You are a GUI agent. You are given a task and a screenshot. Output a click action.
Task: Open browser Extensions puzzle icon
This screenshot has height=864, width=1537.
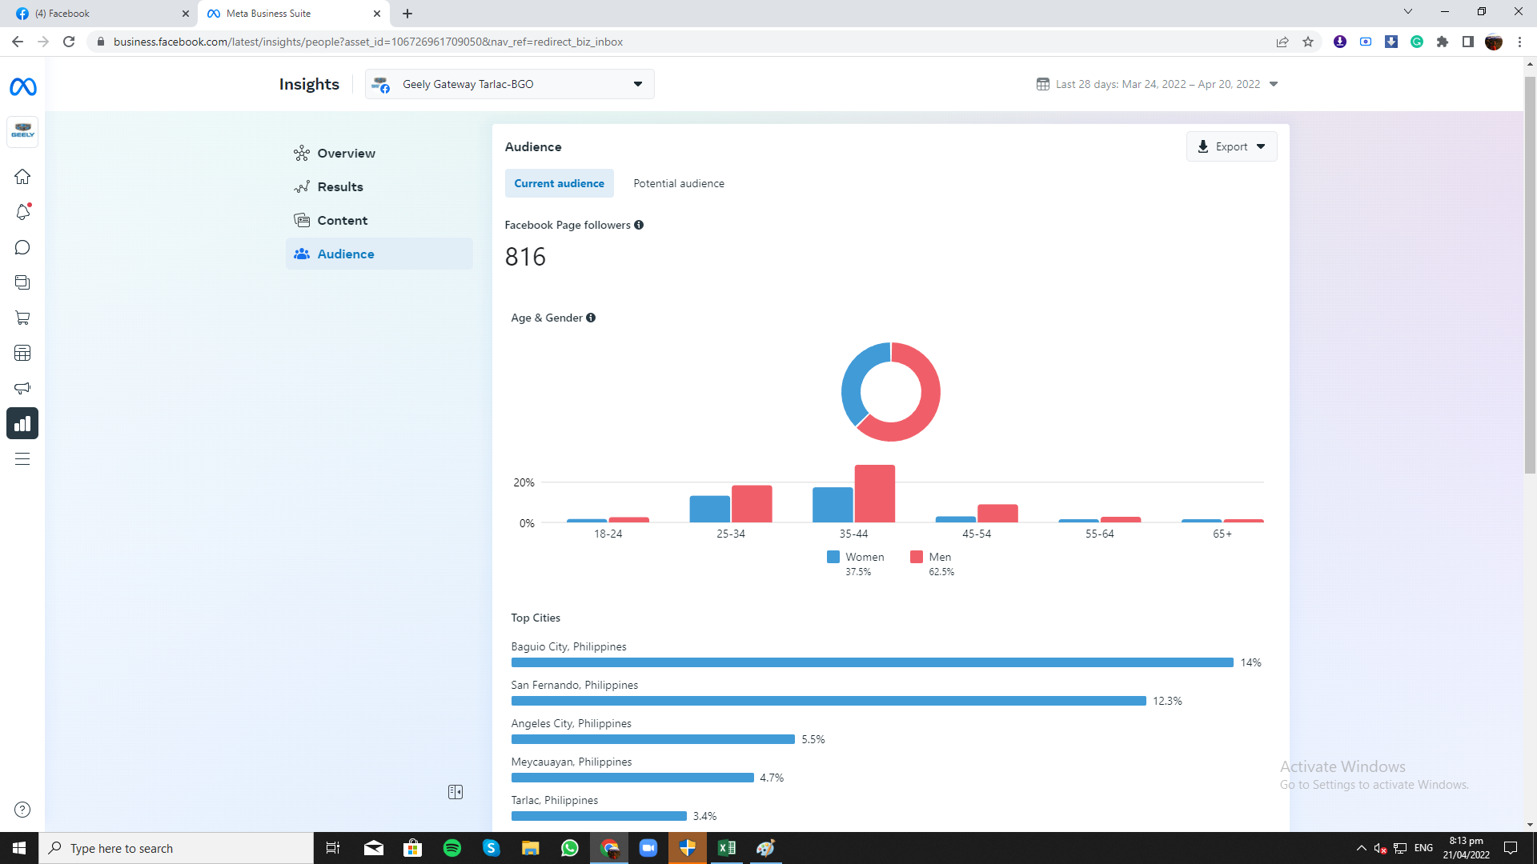1443,42
